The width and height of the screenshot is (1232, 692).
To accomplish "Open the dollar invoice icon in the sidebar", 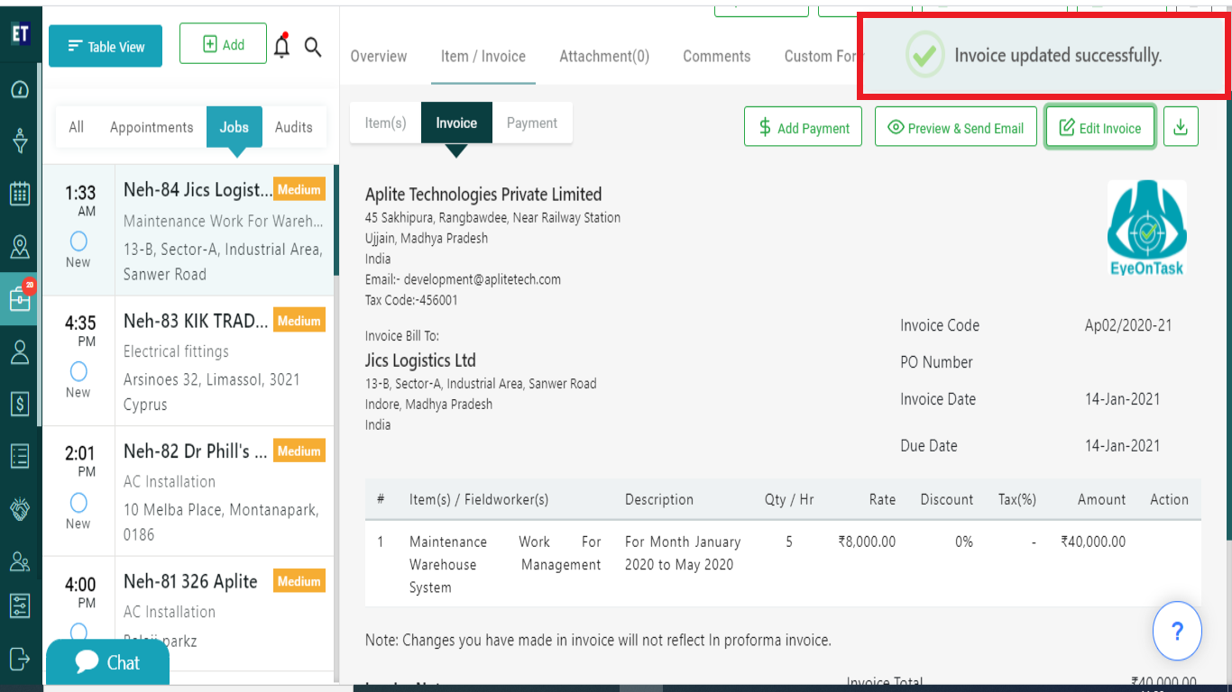I will [x=20, y=403].
